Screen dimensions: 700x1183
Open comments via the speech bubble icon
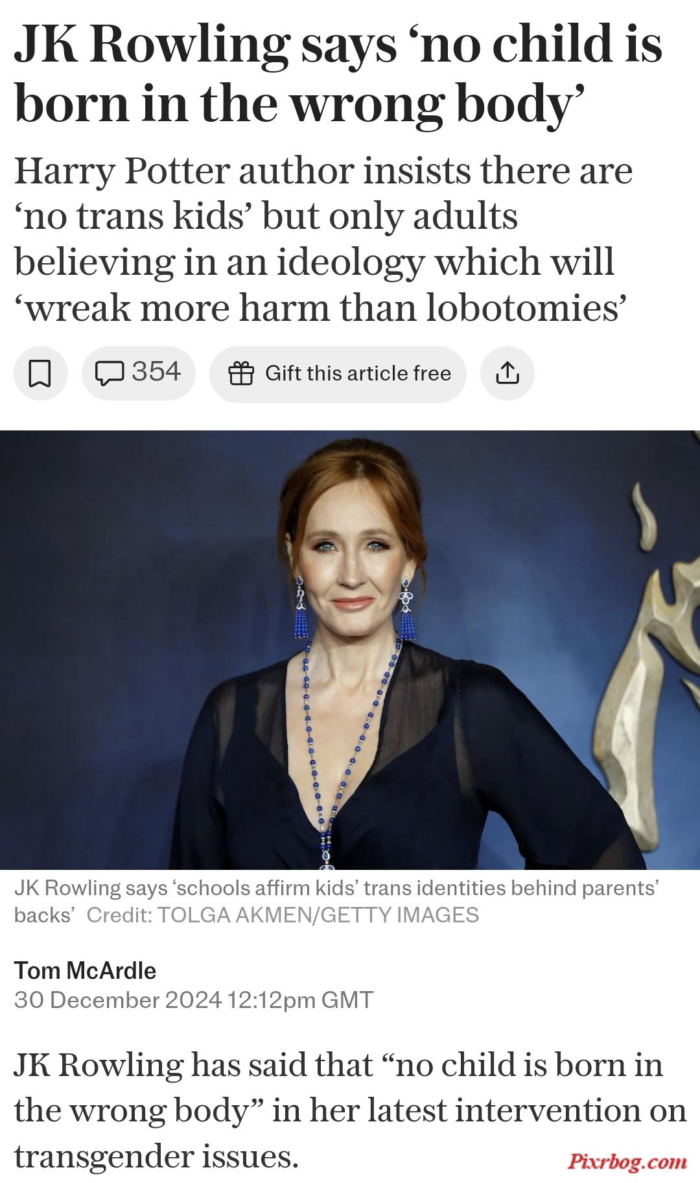tap(110, 373)
